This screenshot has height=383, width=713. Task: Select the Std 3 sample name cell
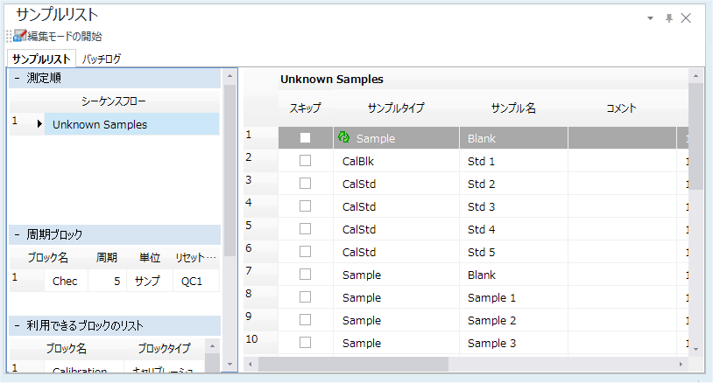tap(513, 206)
